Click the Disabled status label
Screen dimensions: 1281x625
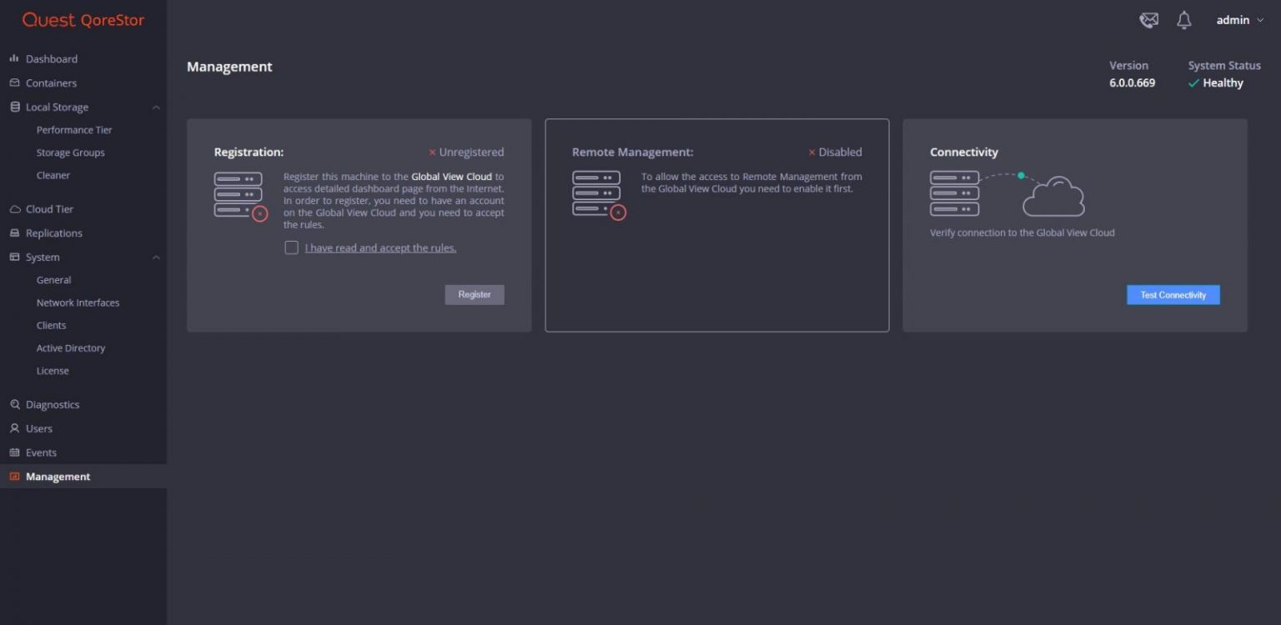pyautogui.click(x=835, y=152)
